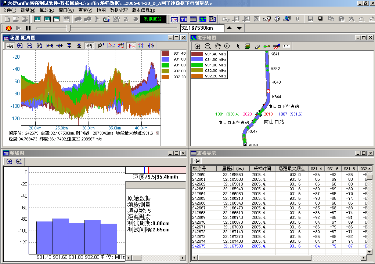Screen dimensions: 375x264
Task: Select the map arrow pointer tool
Action: pyautogui.click(x=238, y=46)
